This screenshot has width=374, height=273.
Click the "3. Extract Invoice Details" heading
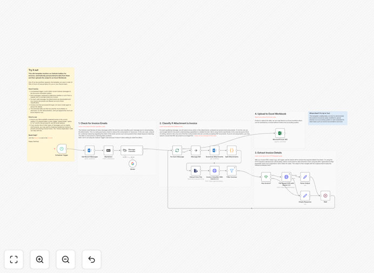[268, 153]
